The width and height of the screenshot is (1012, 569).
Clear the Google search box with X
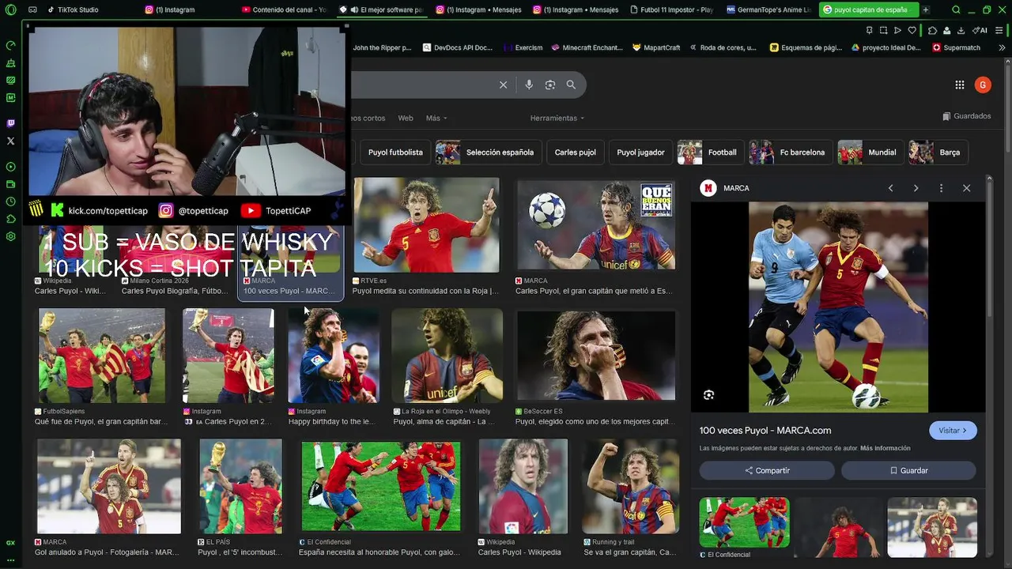pos(503,85)
